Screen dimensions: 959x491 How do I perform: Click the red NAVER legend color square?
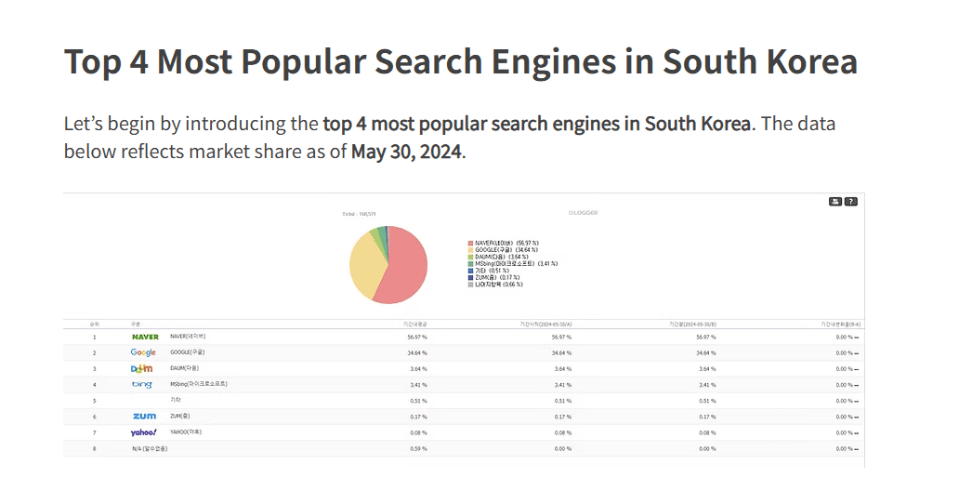(471, 243)
